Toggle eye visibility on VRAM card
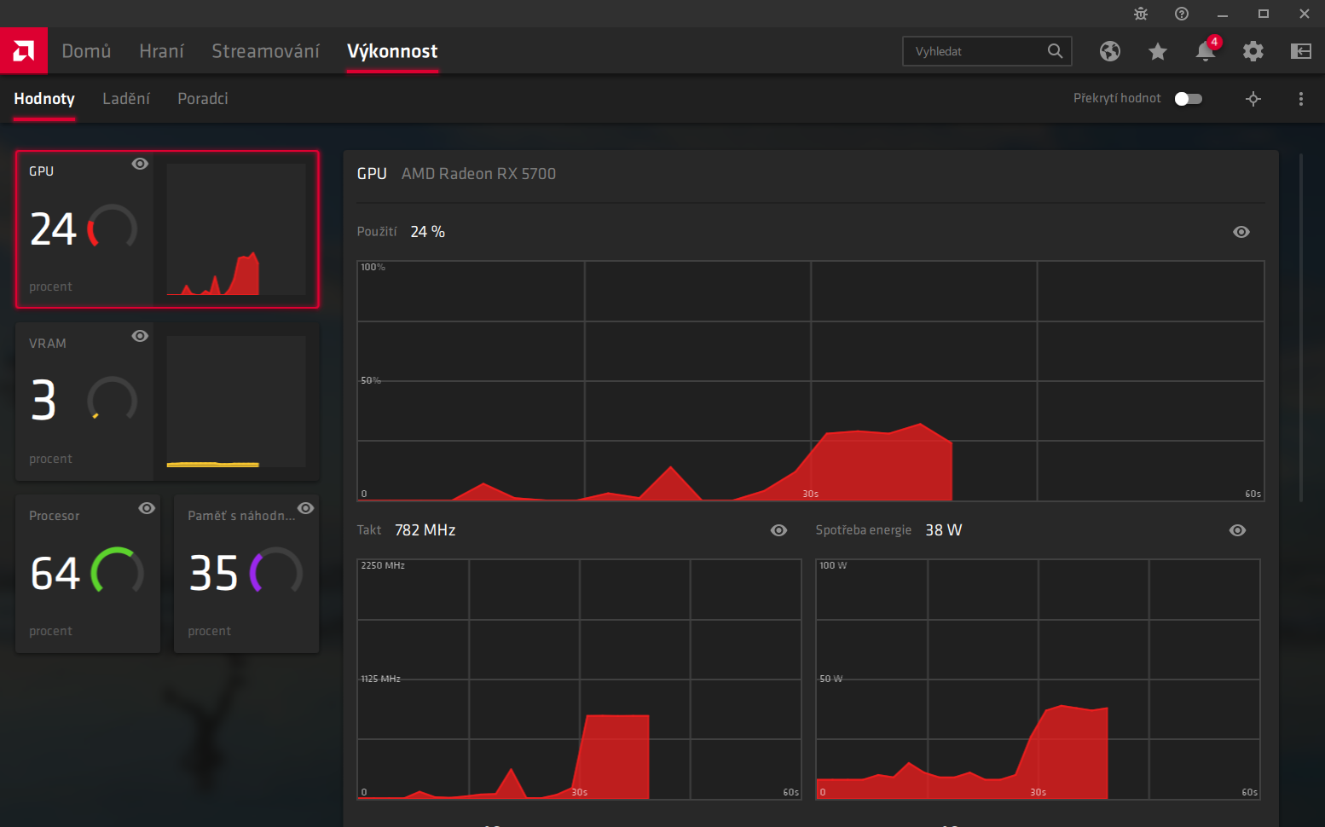Screen dimensions: 1325x827 coord(140,336)
